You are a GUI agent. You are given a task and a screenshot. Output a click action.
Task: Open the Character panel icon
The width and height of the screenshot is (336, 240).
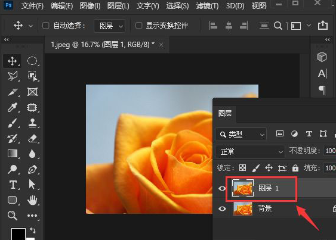[322, 74]
